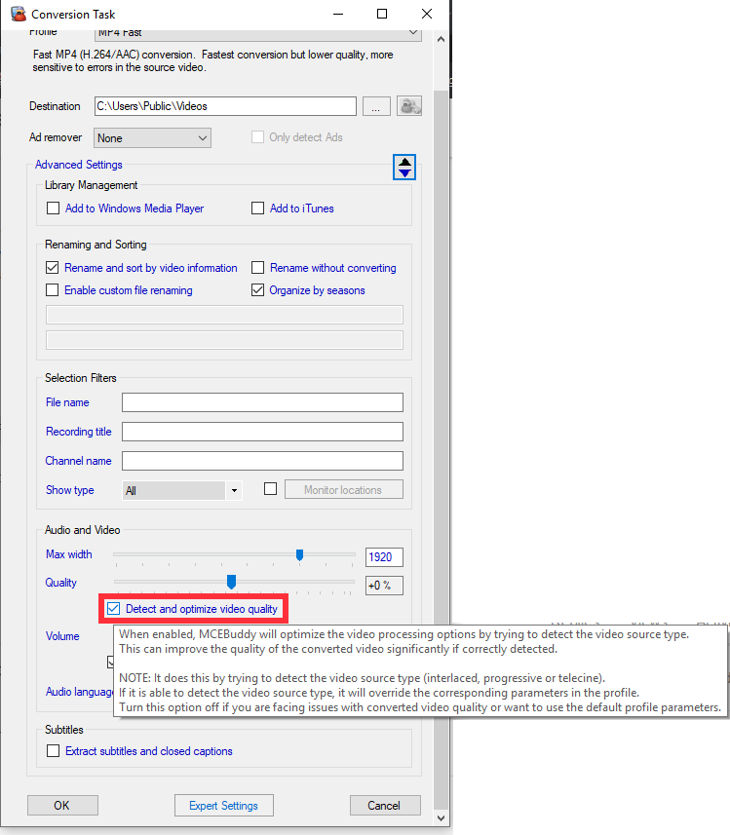Open the Ad remover dropdown

(152, 138)
